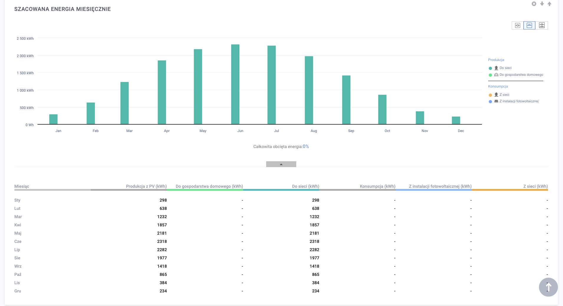The height and width of the screenshot is (306, 563).
Task: Toggle the Do sieci legend series
Action: tap(505, 68)
